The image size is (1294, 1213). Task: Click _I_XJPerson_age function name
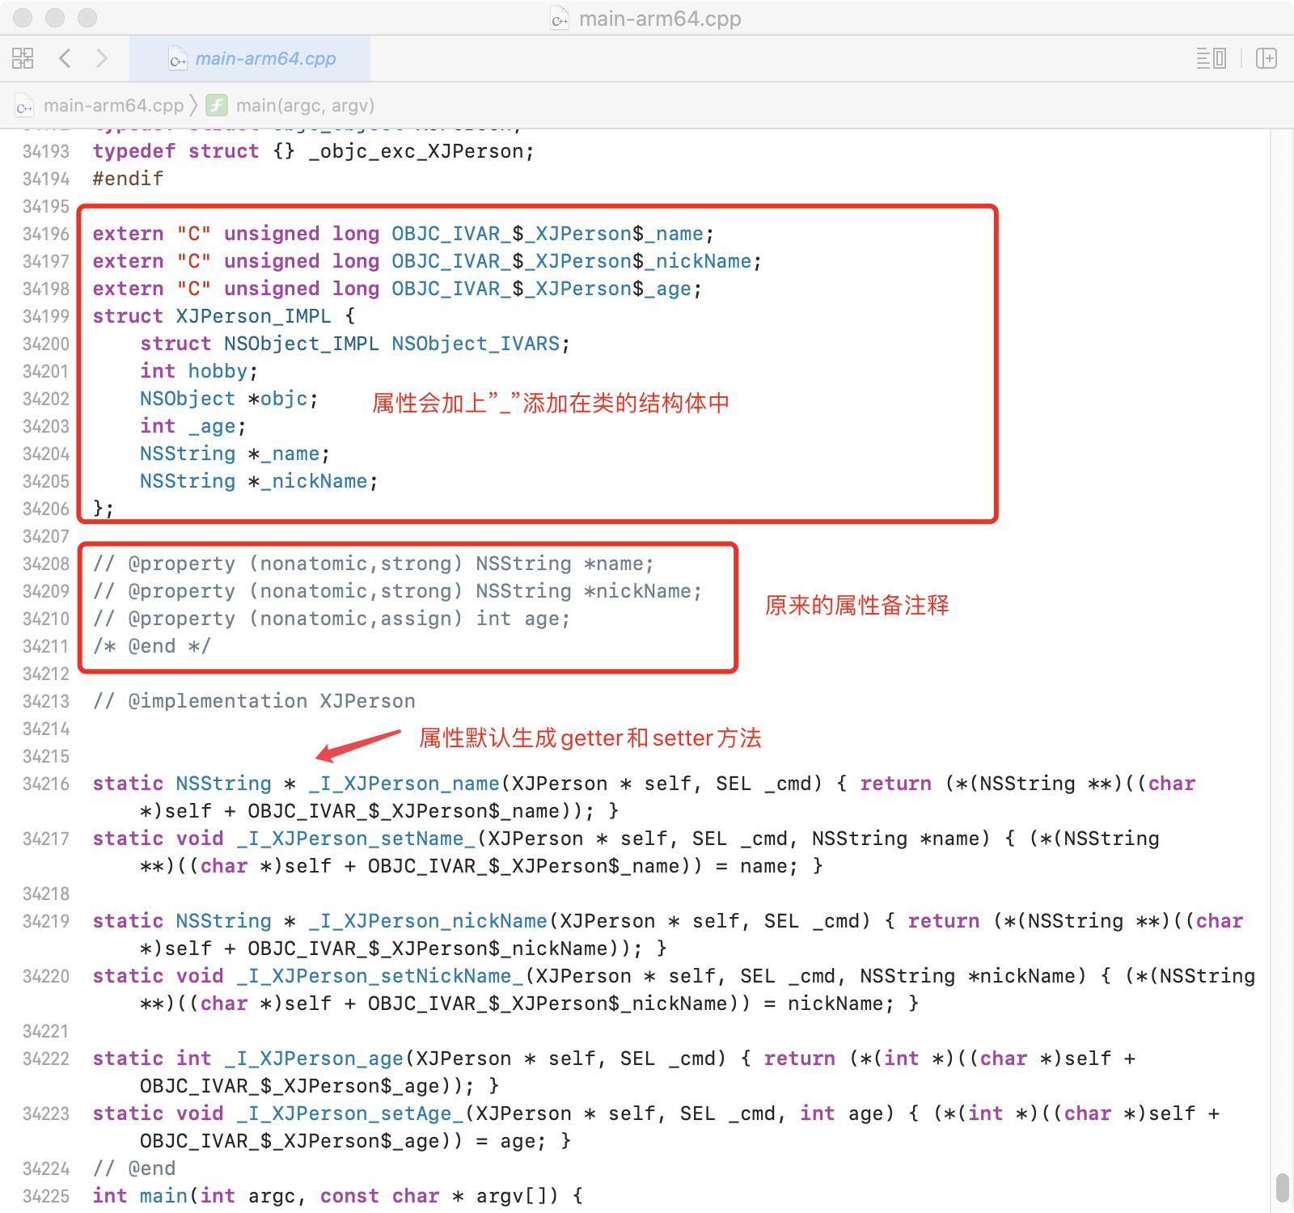pos(314,1059)
